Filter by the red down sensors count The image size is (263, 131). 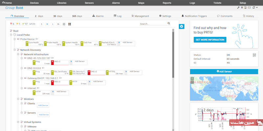(12, 24)
